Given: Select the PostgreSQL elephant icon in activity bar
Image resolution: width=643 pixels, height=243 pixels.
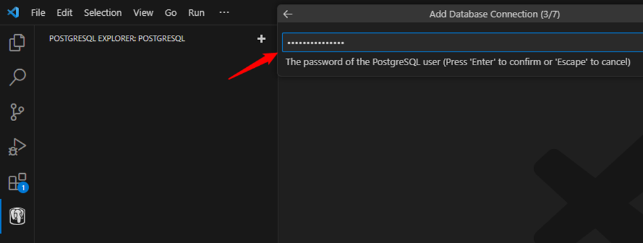Looking at the screenshot, I should 17,216.
